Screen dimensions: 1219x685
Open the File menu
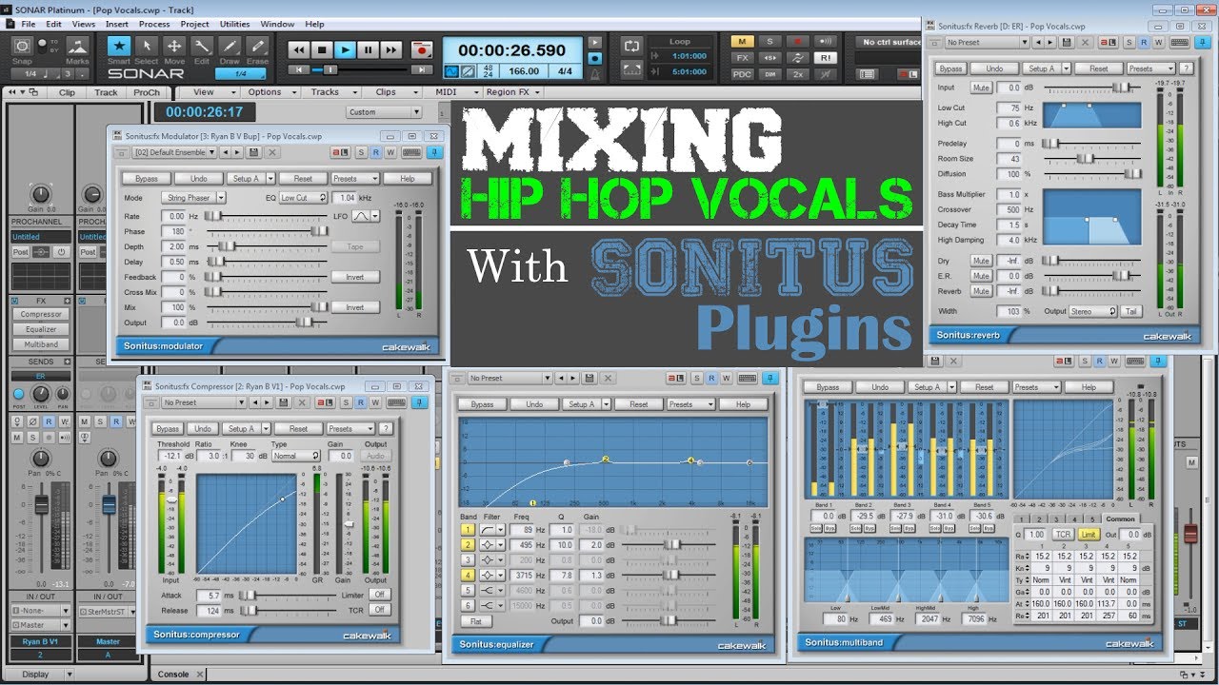coord(28,24)
